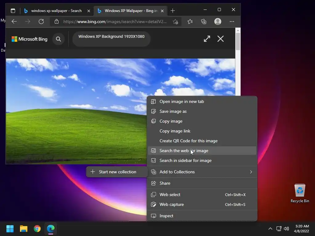
Task: Choose 'Share' from the context menu
Action: click(202, 183)
